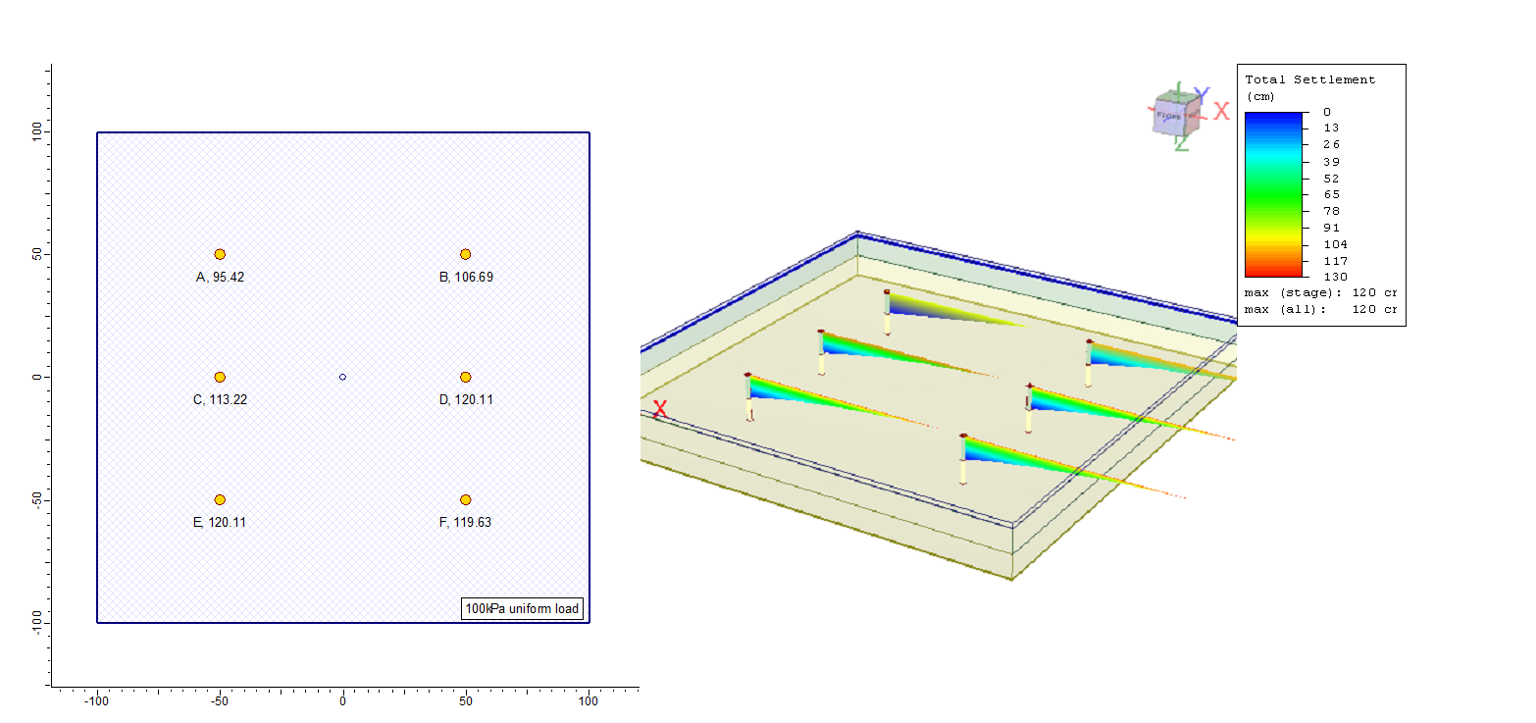The image size is (1536, 723).
Task: Click the "Total Settlement (cm)" legend title
Action: coord(1310,87)
